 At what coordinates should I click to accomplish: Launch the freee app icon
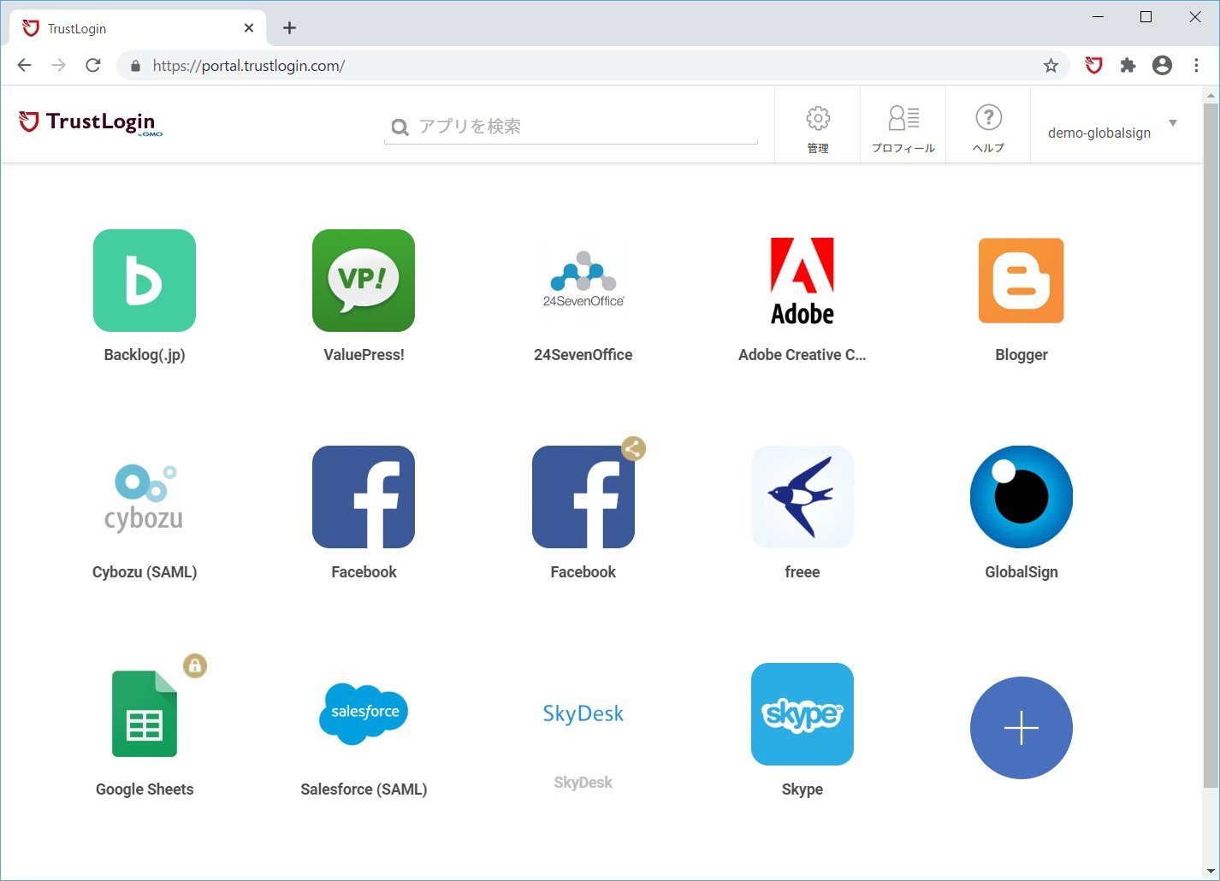pos(802,497)
